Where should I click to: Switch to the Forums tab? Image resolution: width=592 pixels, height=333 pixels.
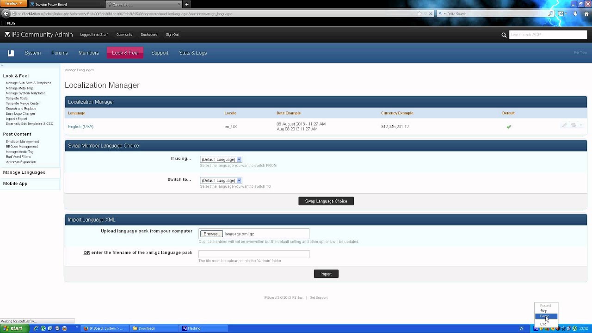pos(60,53)
